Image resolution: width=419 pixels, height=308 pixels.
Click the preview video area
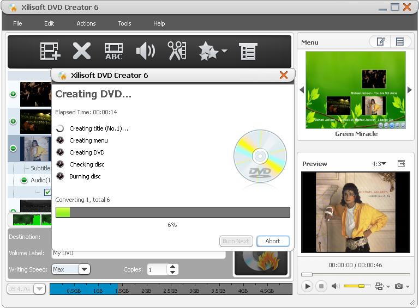(356, 212)
